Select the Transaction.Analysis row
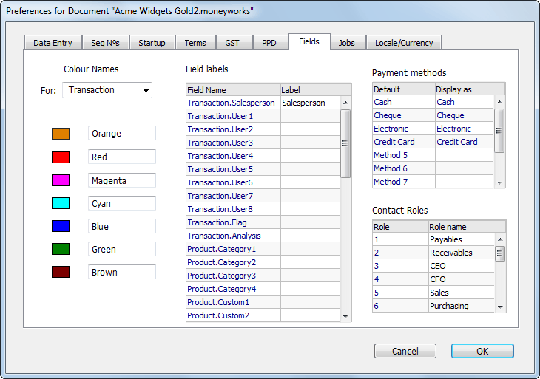Image resolution: width=540 pixels, height=379 pixels. (263, 236)
